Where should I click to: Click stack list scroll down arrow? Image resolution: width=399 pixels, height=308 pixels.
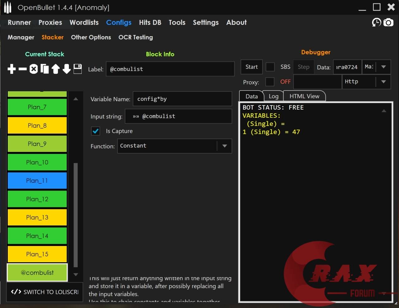click(76, 274)
